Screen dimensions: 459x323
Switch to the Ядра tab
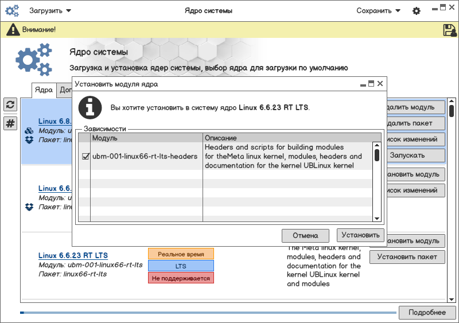(x=44, y=90)
